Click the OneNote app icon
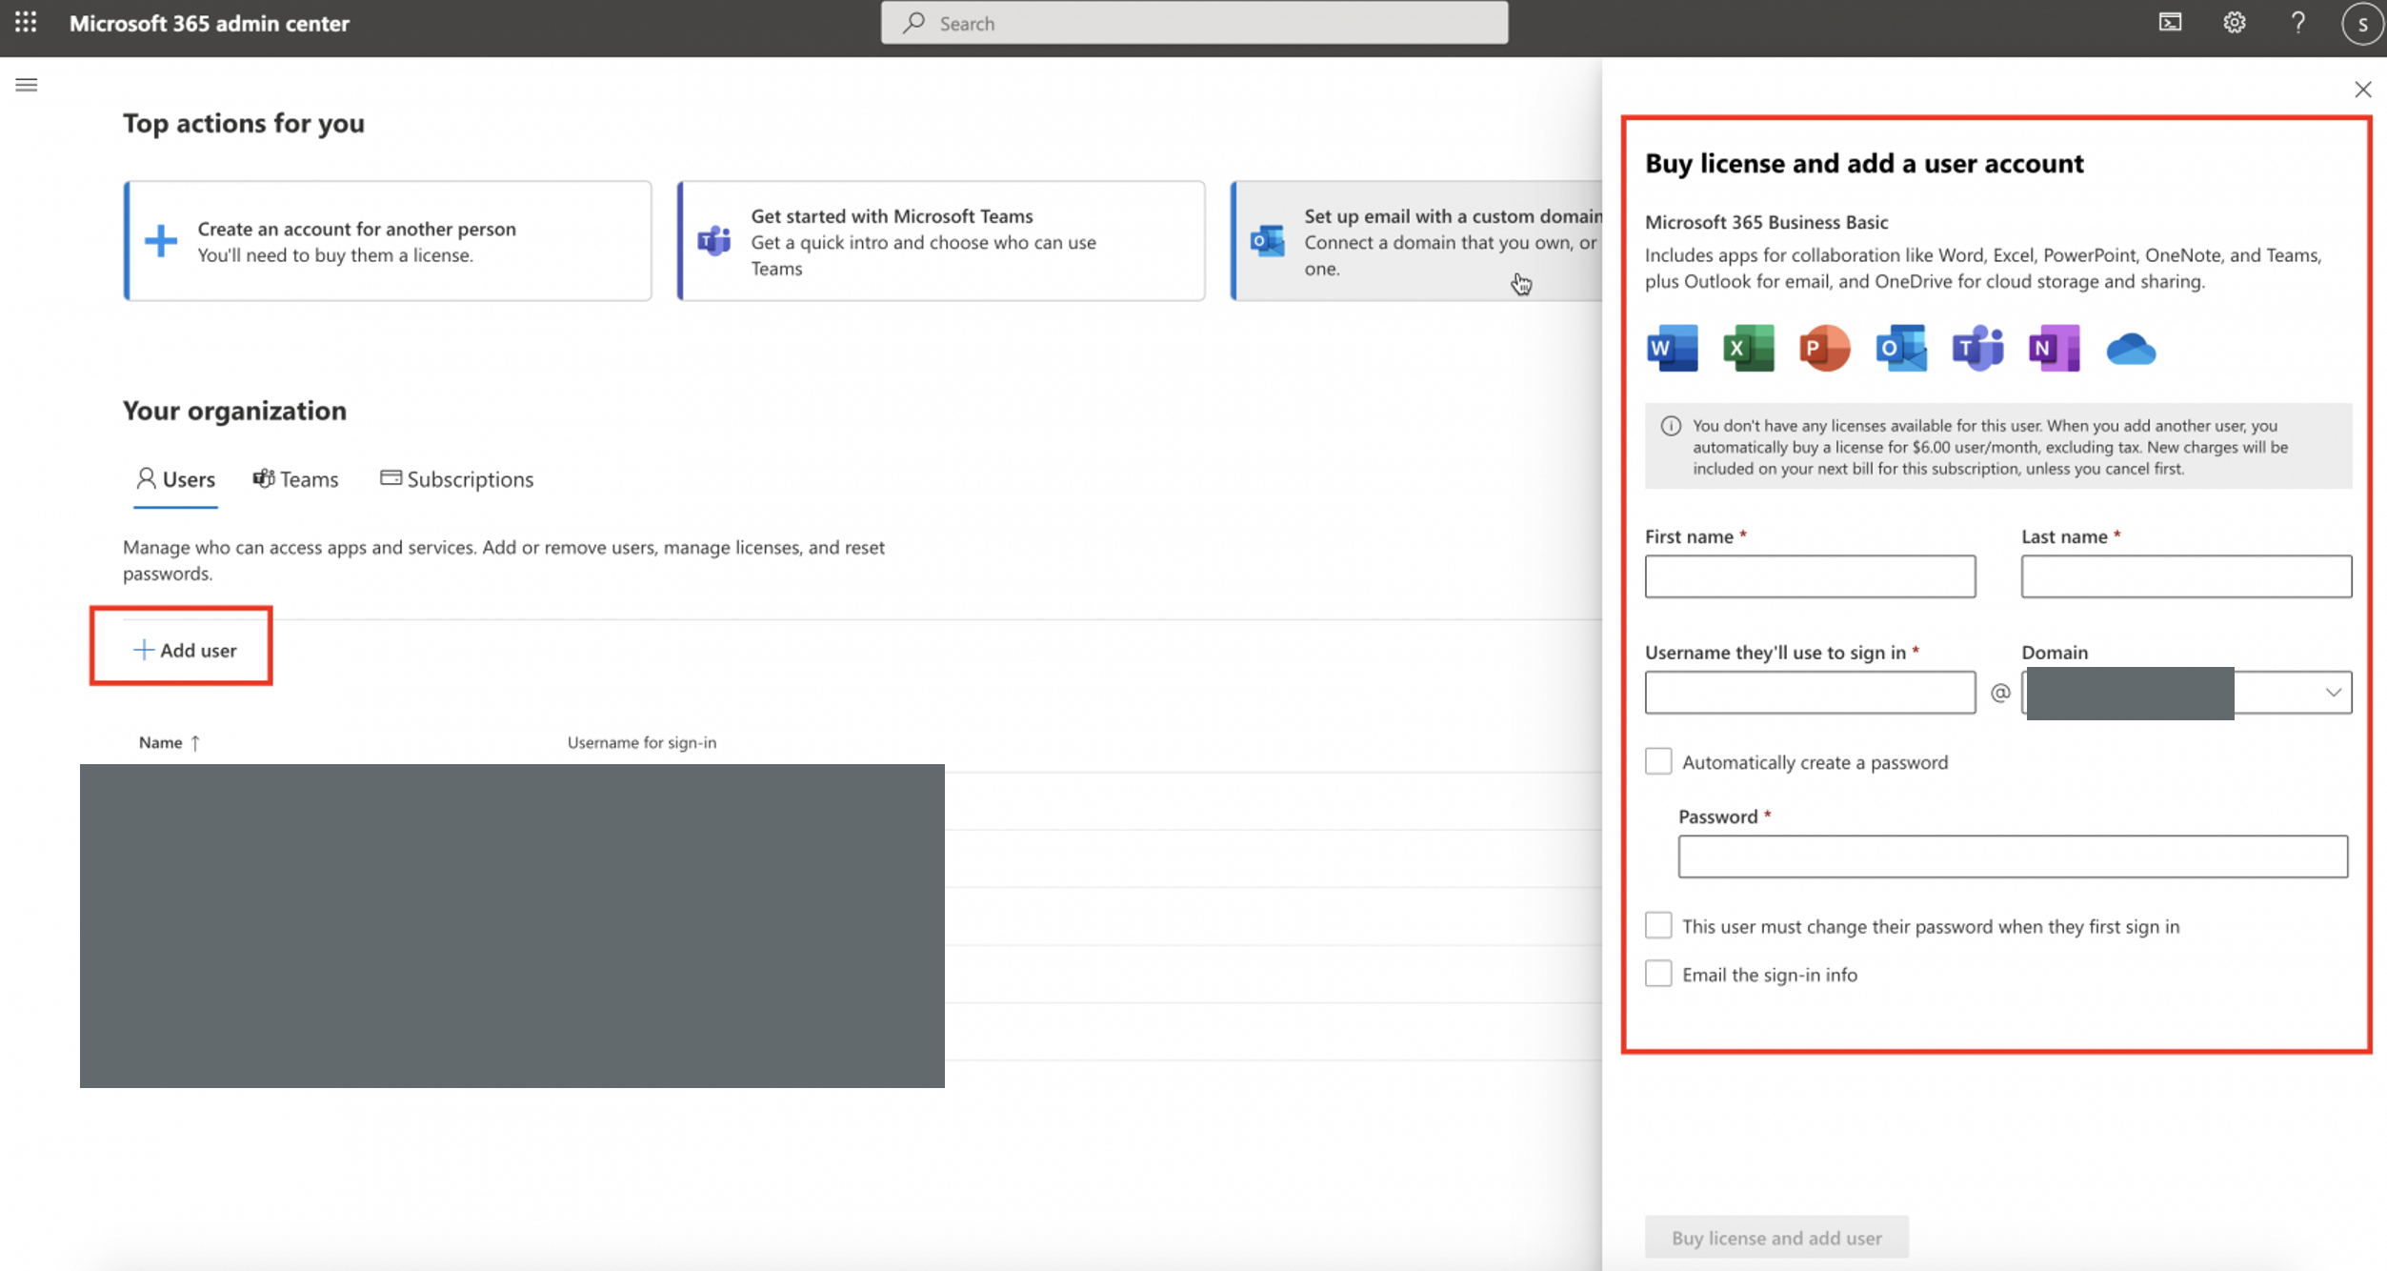 coord(2054,349)
